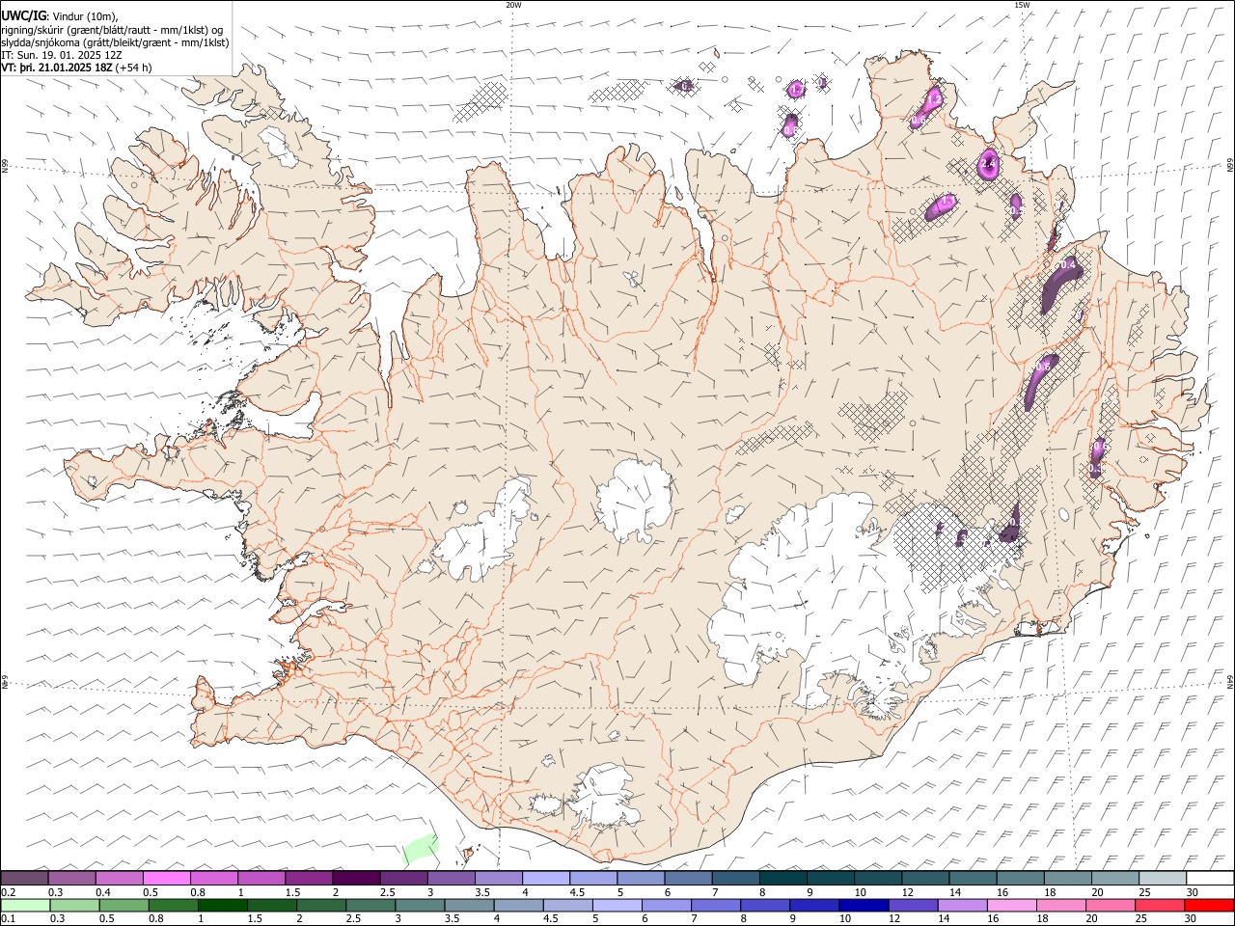Viewport: 1235px width, 926px height.
Task: Click the '15W' longitude label
Action: pyautogui.click(x=1022, y=5)
